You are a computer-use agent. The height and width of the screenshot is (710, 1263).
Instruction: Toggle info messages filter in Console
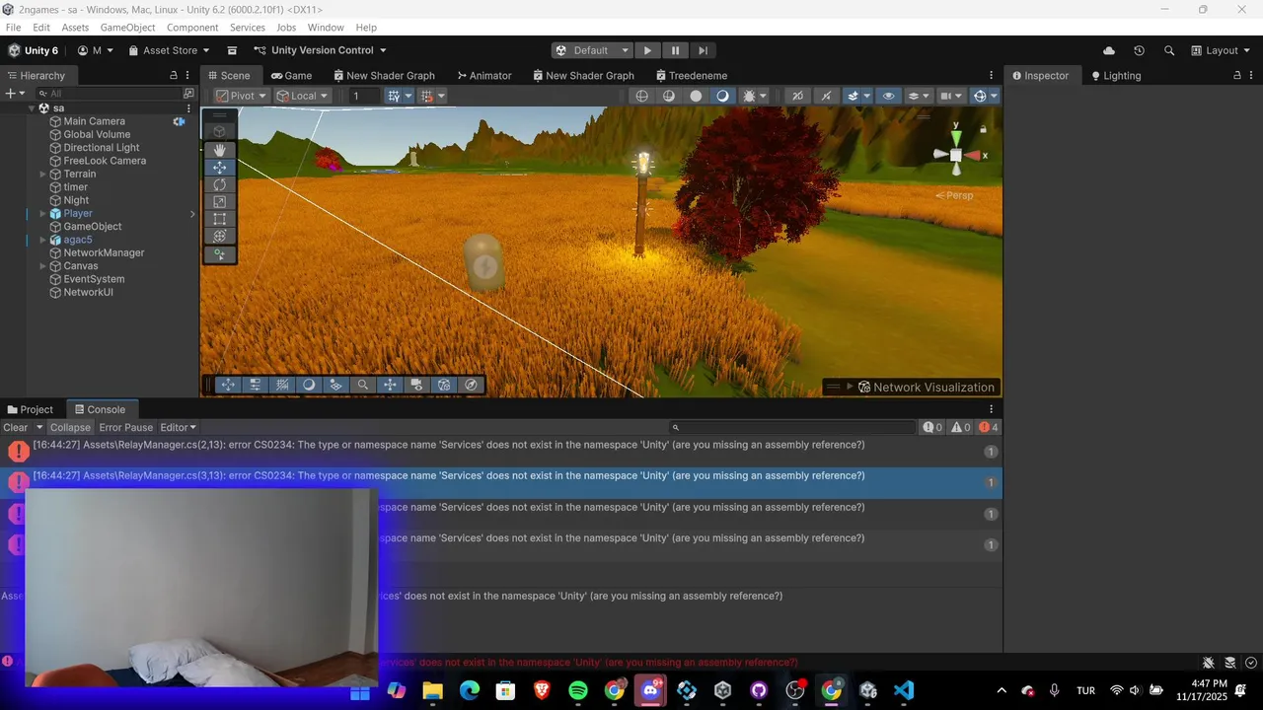[x=932, y=427]
